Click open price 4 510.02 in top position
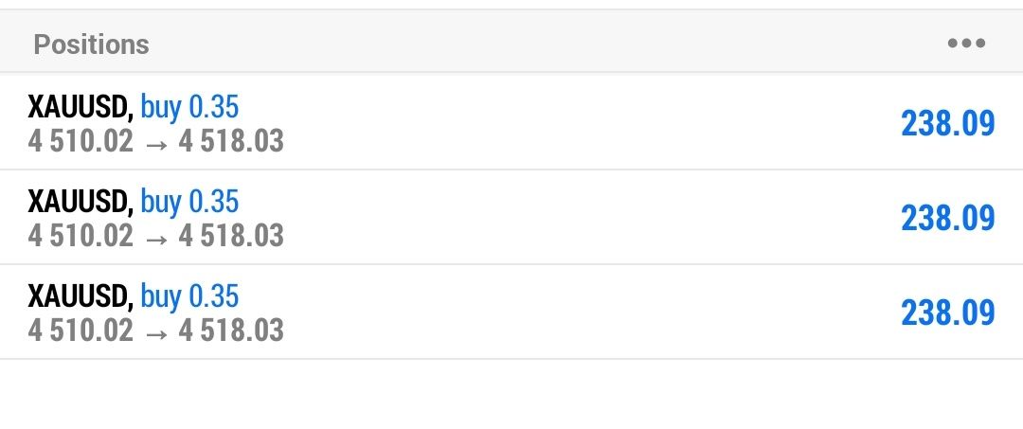This screenshot has height=429, width=1023. click(81, 141)
